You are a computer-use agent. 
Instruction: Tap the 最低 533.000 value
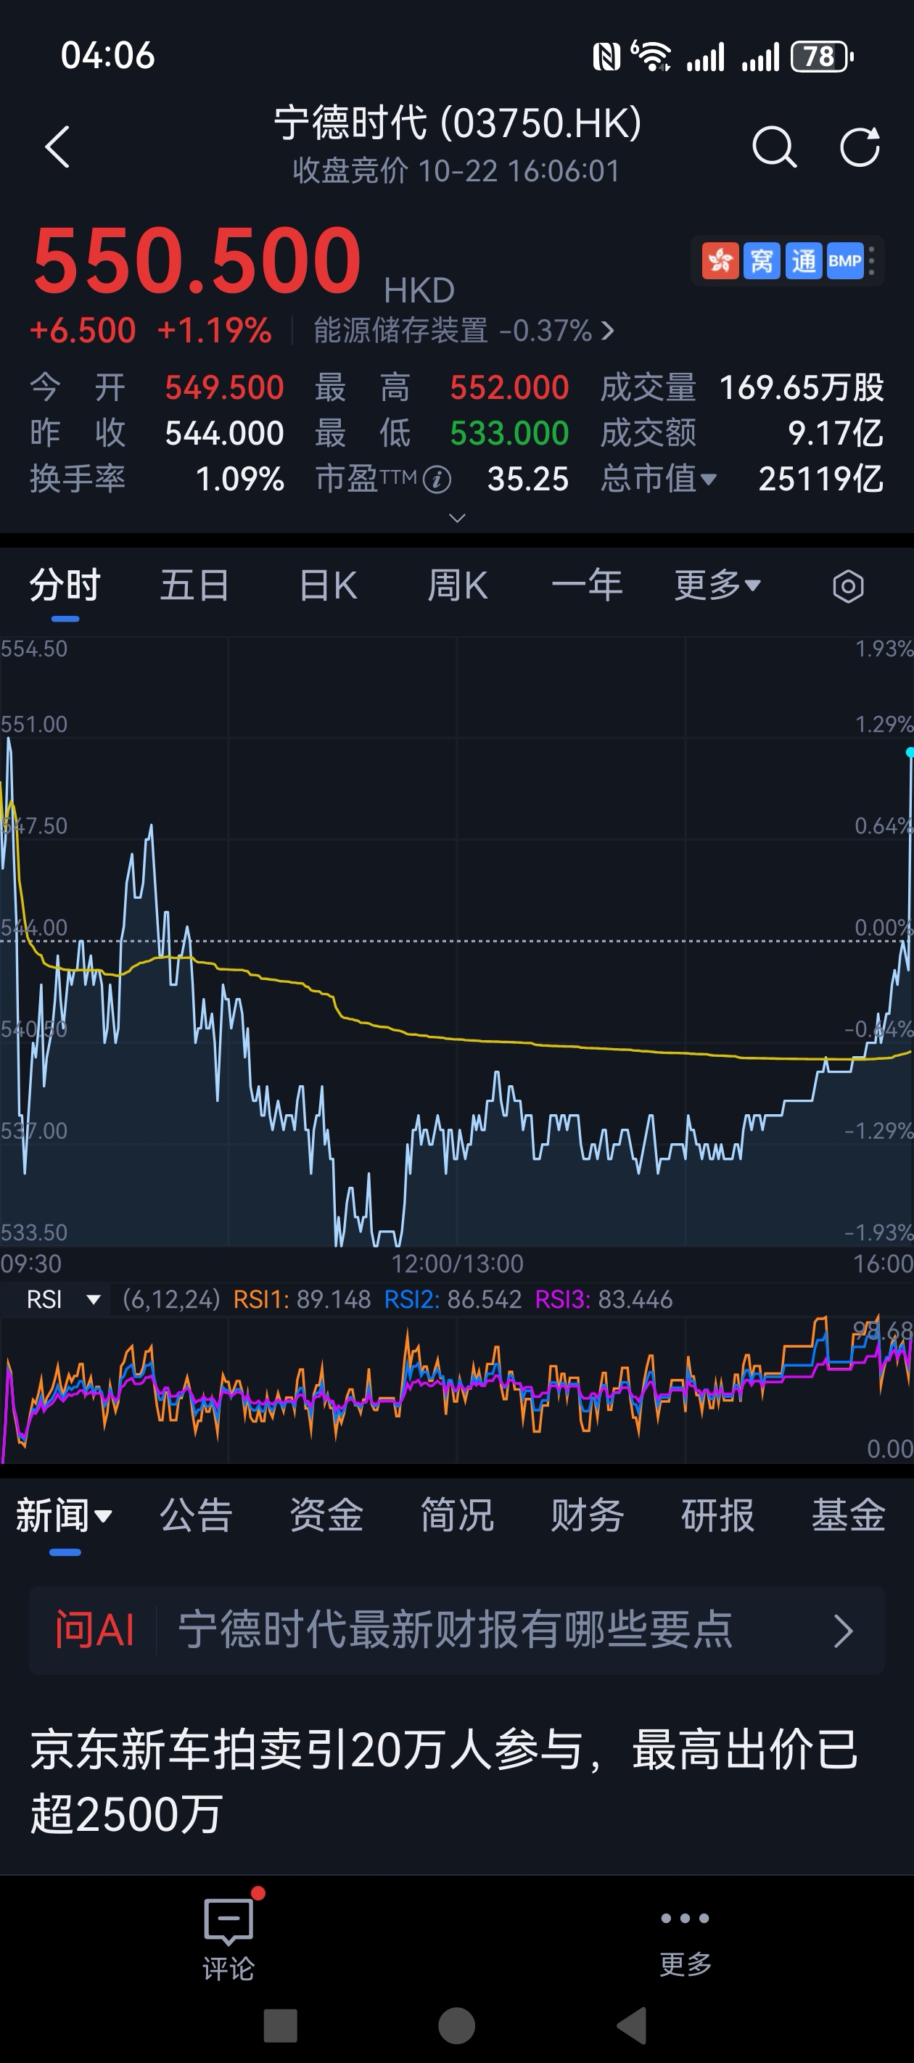[x=509, y=433]
